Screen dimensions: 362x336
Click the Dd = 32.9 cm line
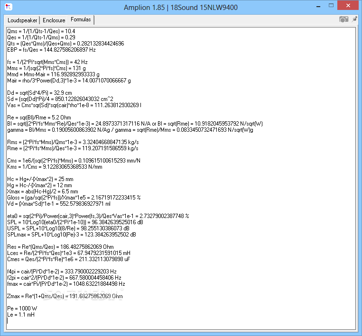(x=39, y=93)
